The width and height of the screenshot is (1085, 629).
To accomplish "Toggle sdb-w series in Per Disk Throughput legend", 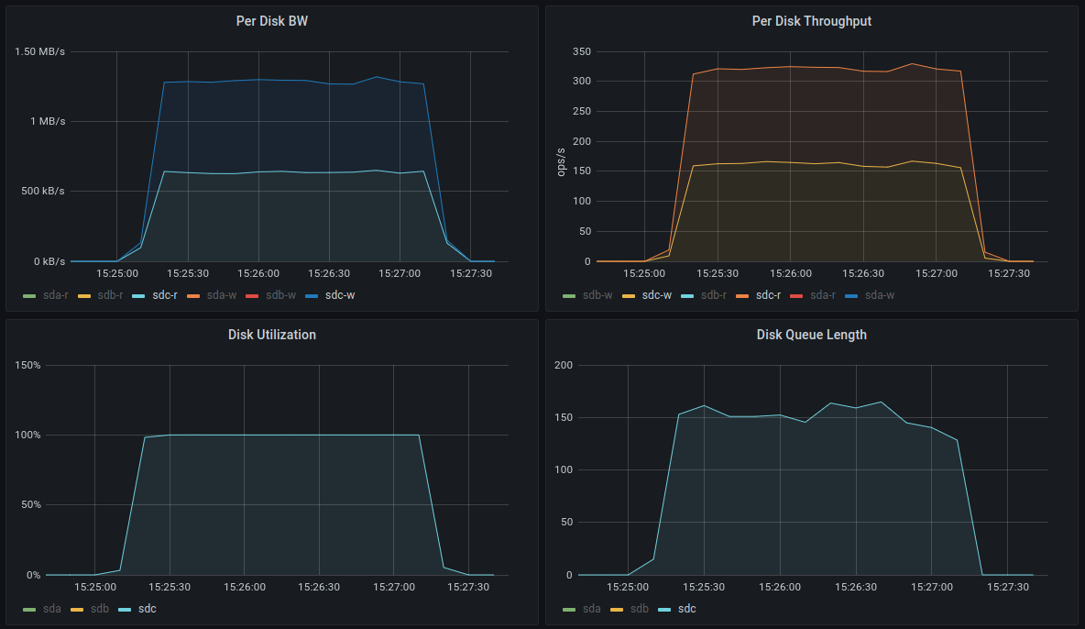I will pyautogui.click(x=597, y=295).
